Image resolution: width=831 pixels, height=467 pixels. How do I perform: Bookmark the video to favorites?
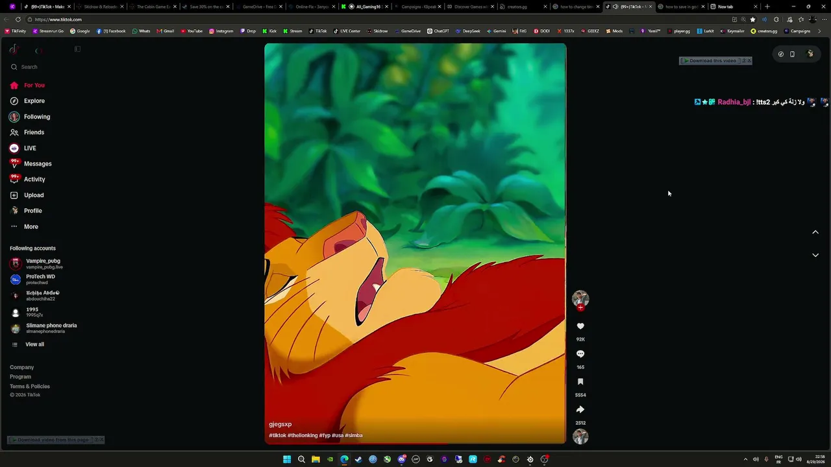580,382
